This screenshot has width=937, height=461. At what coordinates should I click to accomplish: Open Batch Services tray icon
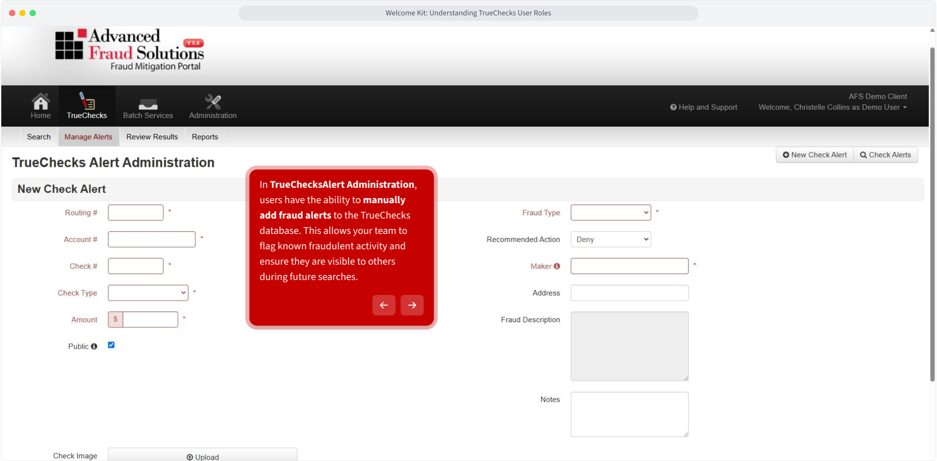pos(148,104)
